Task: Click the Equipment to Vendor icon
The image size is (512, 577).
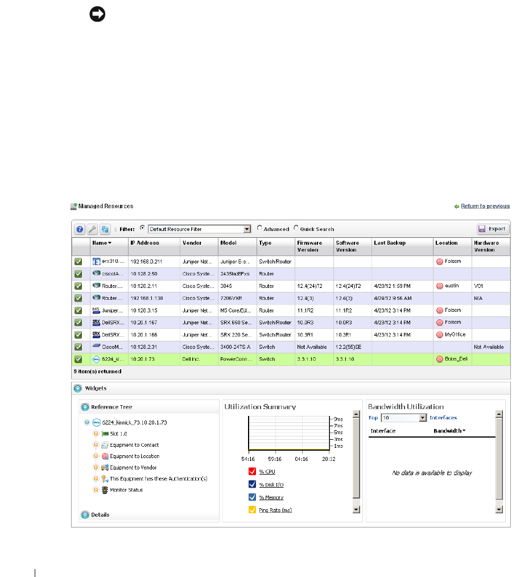Action: point(105,468)
